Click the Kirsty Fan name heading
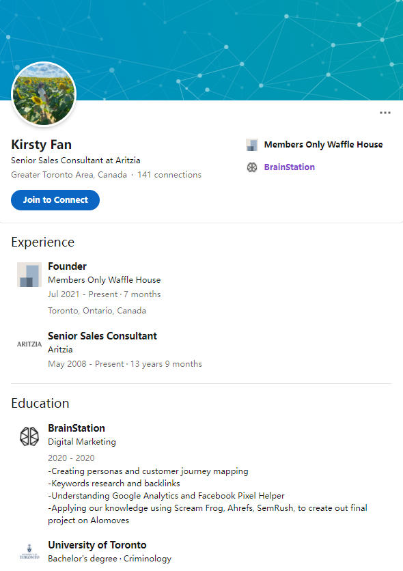 (41, 145)
